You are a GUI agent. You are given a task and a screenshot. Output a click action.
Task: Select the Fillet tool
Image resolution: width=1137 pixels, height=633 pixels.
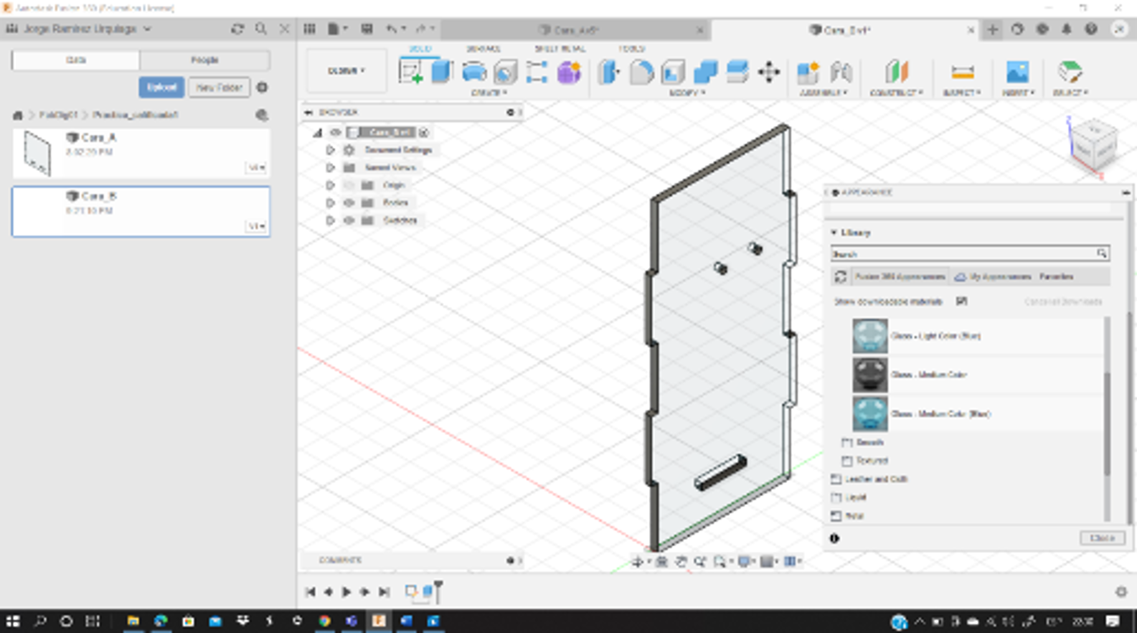(641, 72)
